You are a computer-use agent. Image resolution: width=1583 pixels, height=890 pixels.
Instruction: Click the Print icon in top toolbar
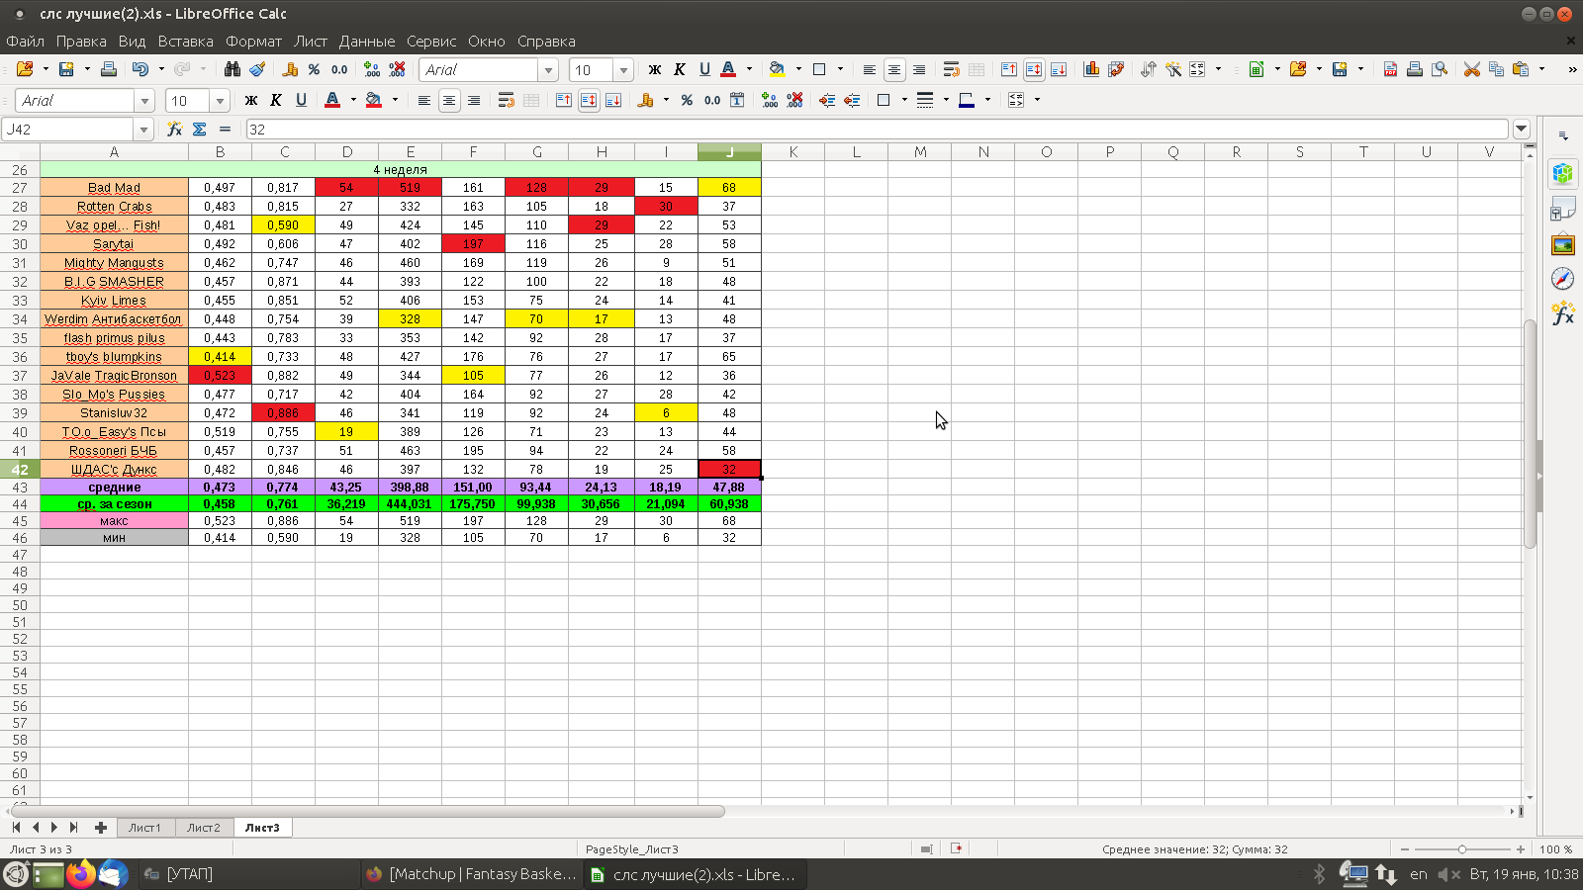(x=109, y=69)
